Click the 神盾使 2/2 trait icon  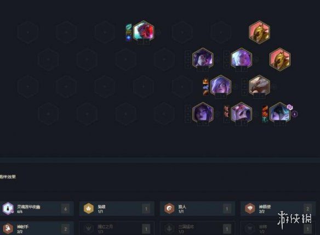[x=250, y=209]
